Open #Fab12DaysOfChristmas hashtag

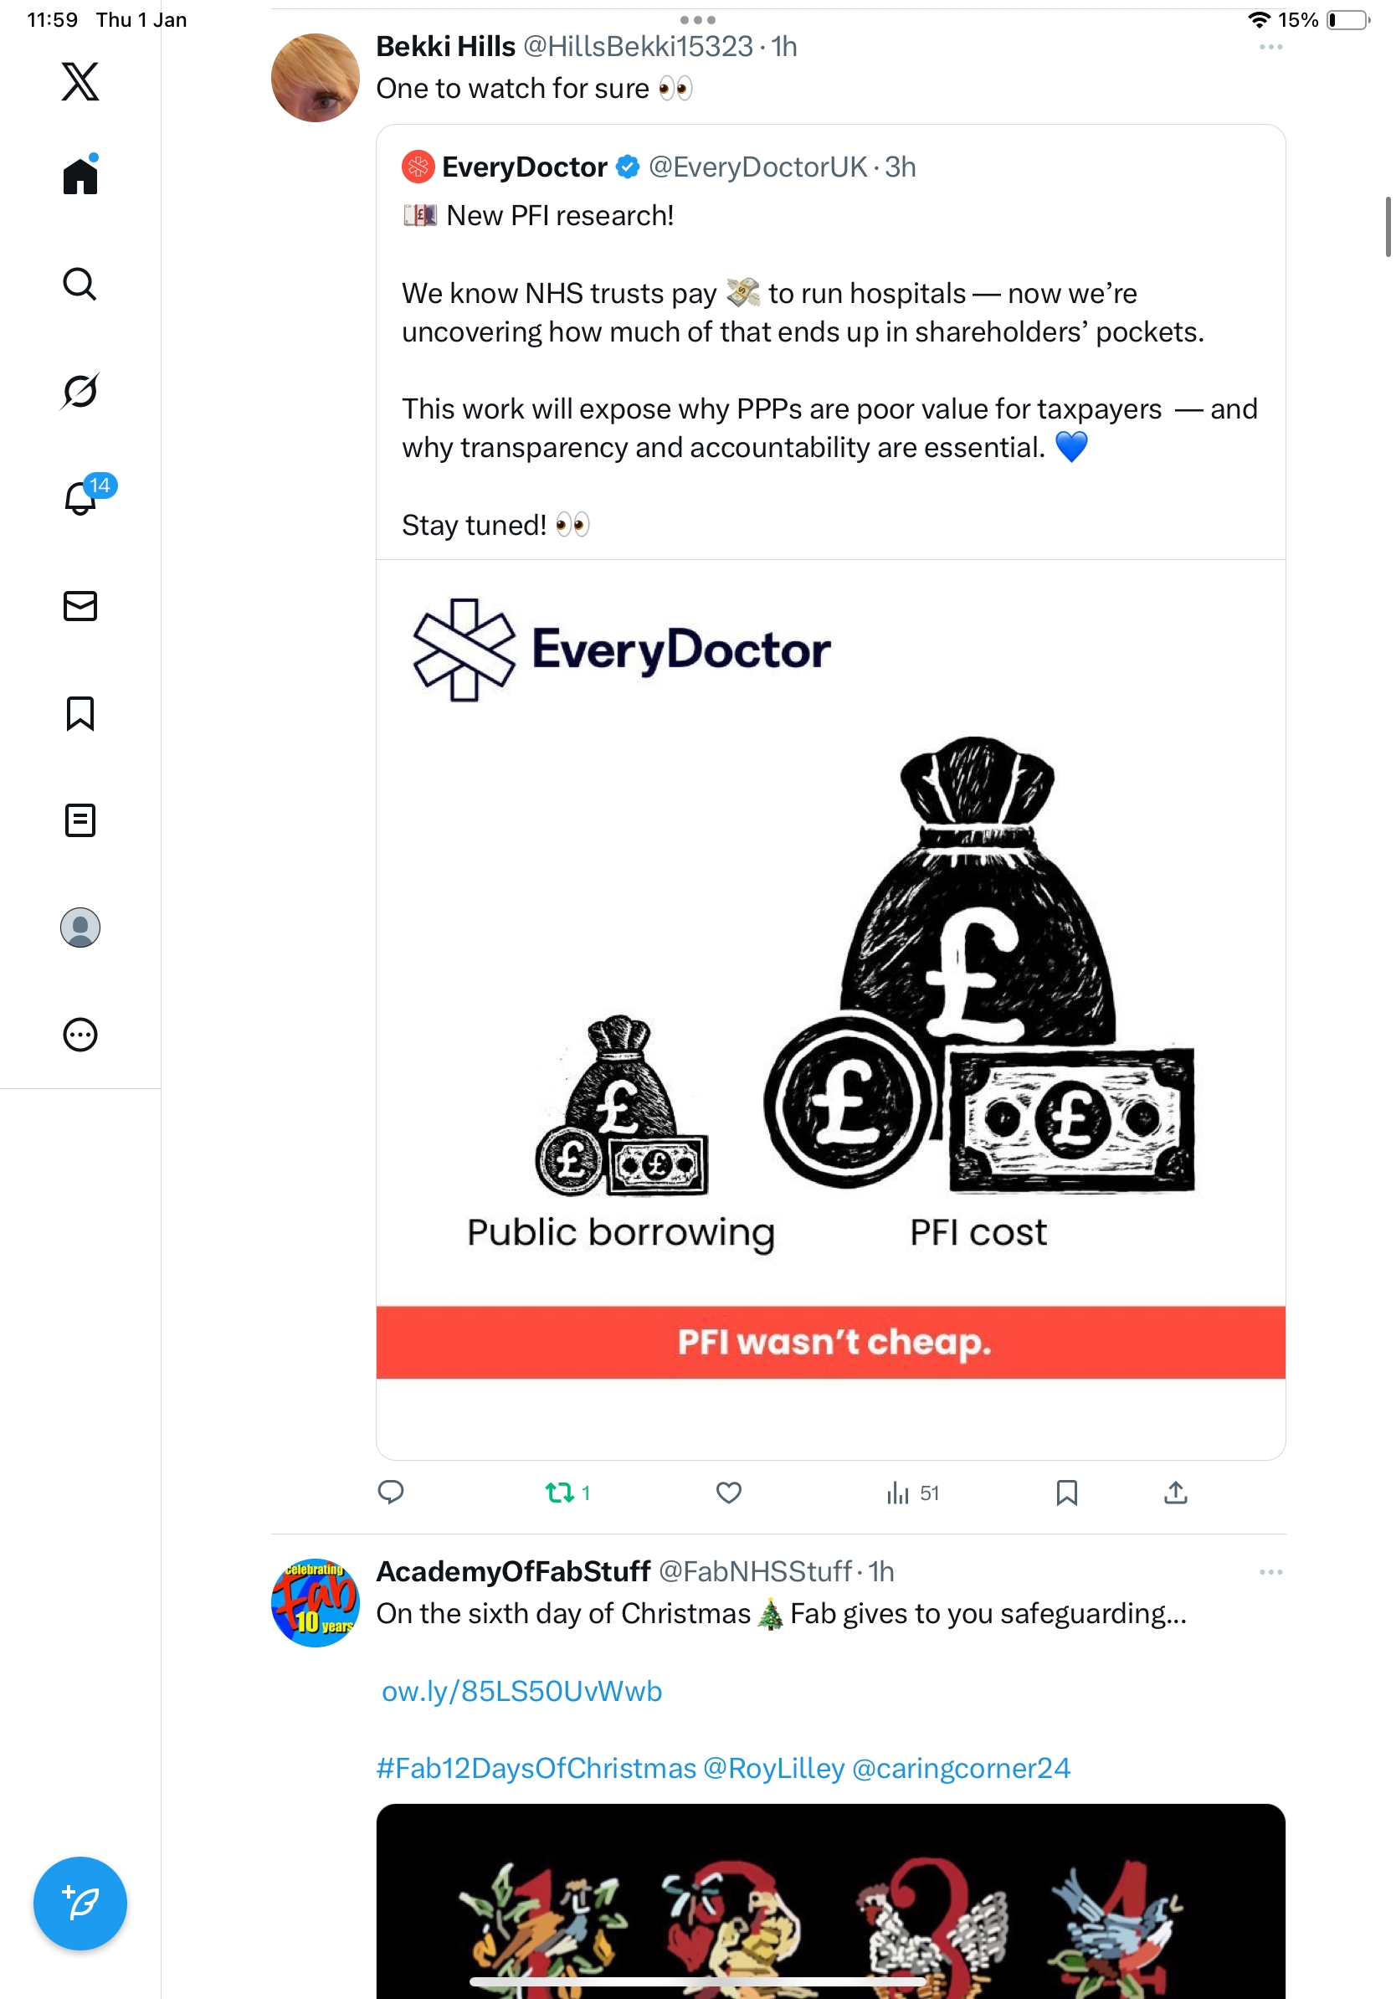(x=536, y=1768)
